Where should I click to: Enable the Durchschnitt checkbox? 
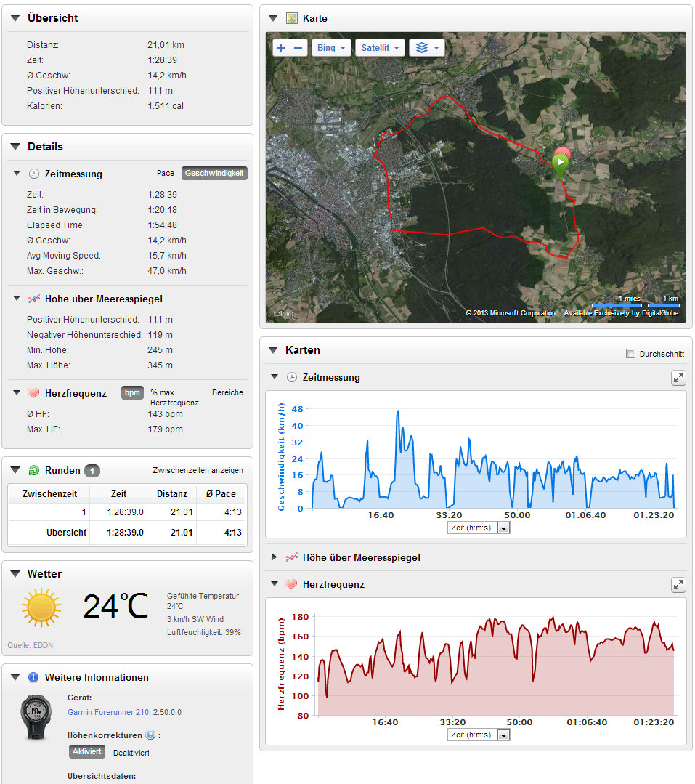[630, 354]
